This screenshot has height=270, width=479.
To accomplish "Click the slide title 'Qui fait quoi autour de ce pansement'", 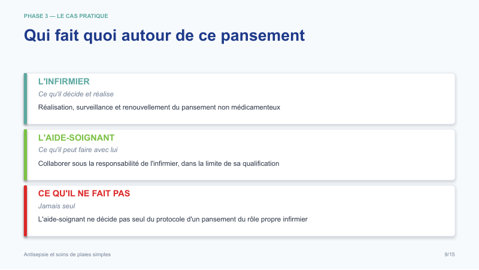I will (x=164, y=36).
